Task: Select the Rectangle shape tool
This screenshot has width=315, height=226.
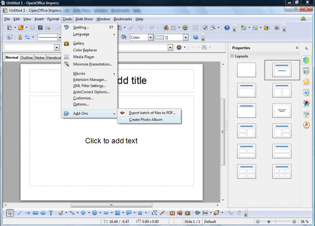Action: (x=36, y=213)
